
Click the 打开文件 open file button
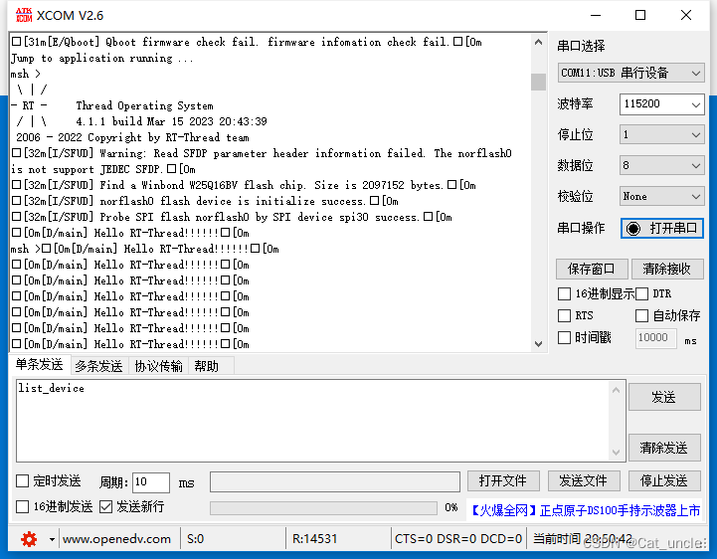point(503,480)
